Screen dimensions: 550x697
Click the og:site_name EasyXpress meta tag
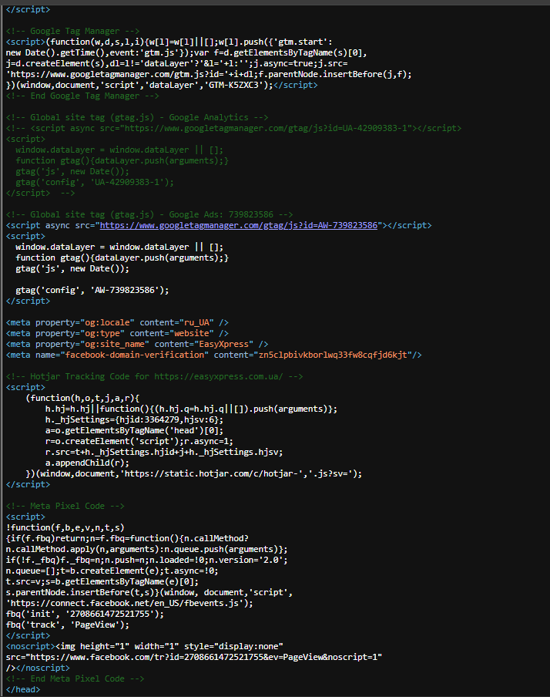click(137, 344)
